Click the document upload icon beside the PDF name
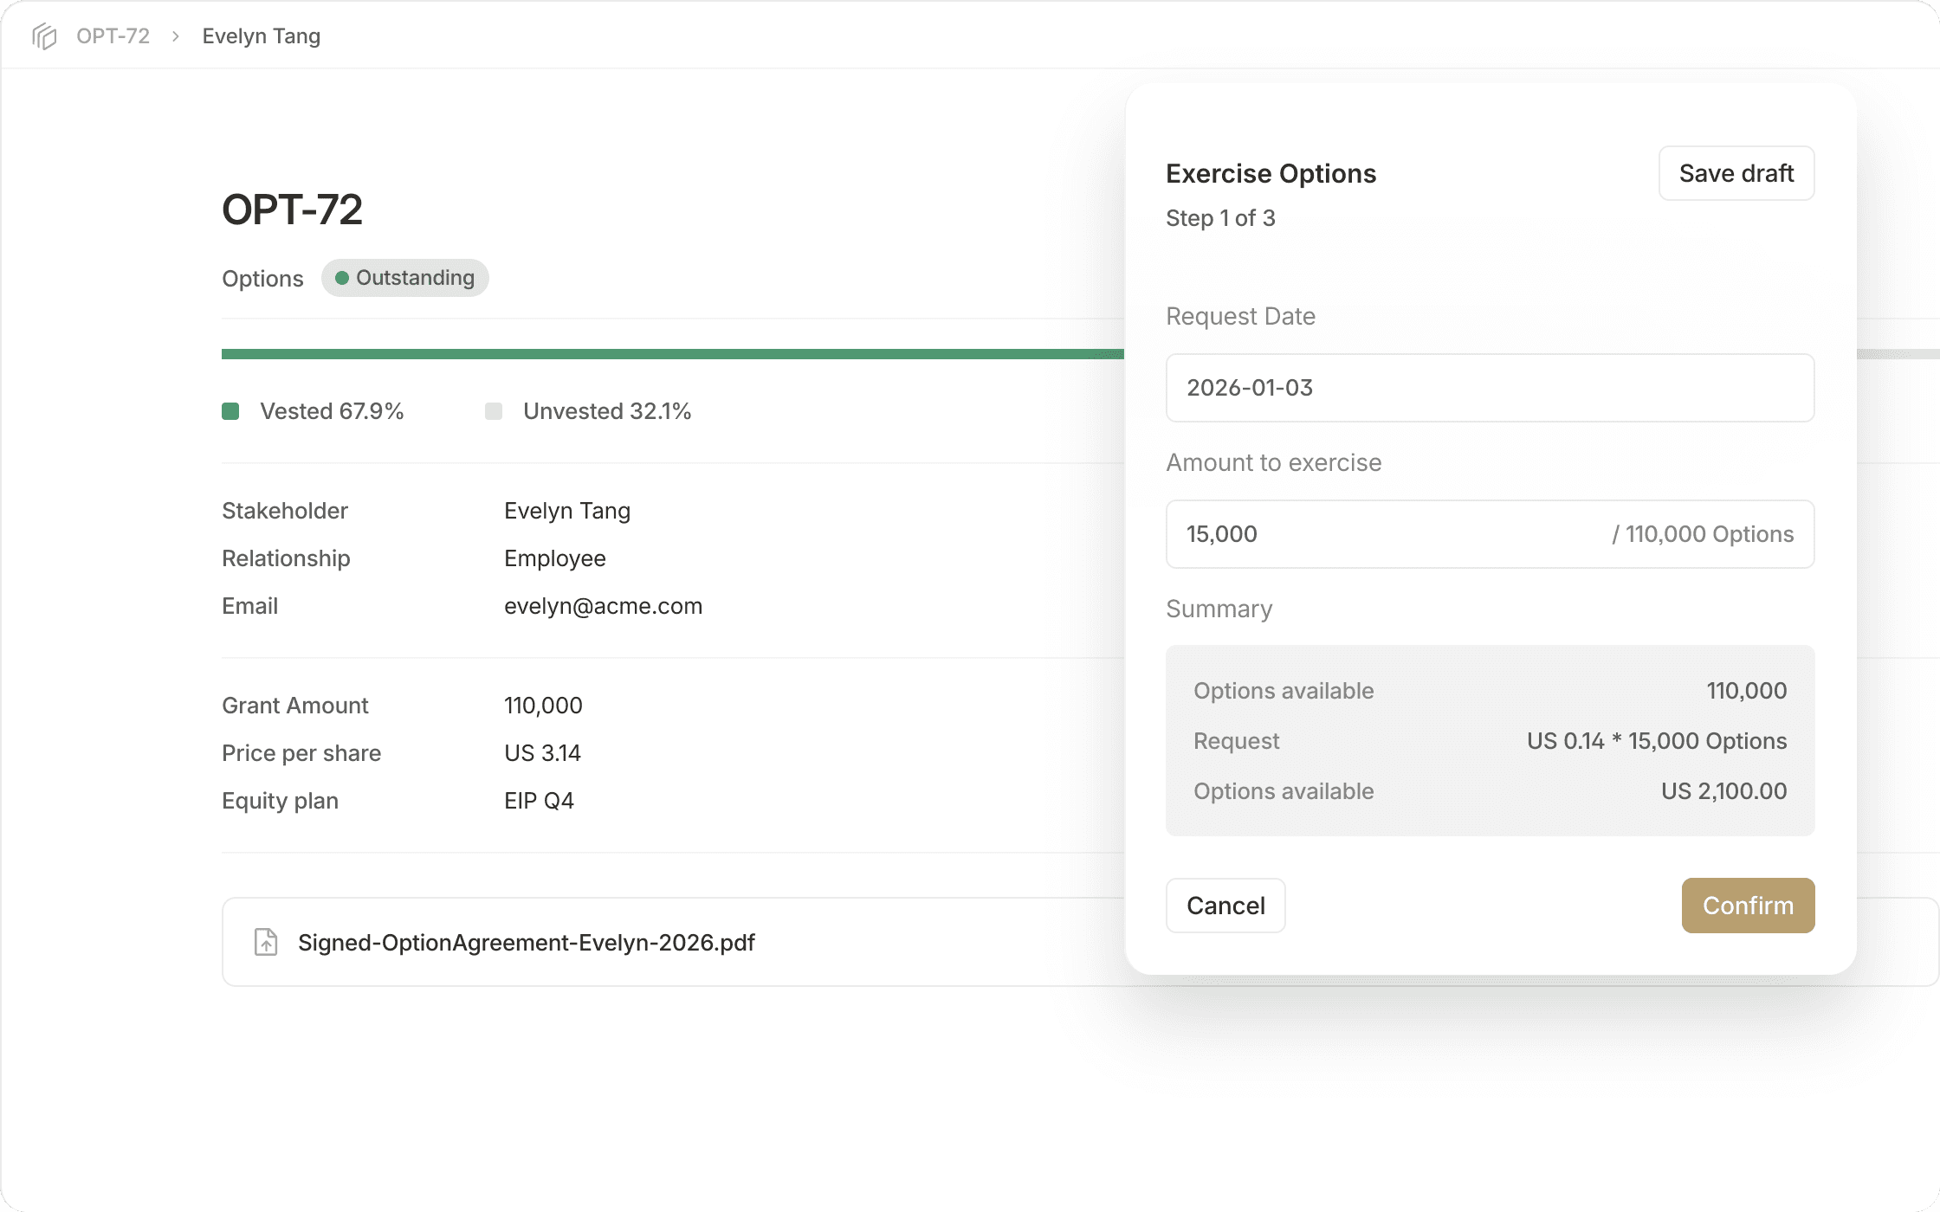Screen dimensions: 1940x1212 pyautogui.click(x=265, y=942)
